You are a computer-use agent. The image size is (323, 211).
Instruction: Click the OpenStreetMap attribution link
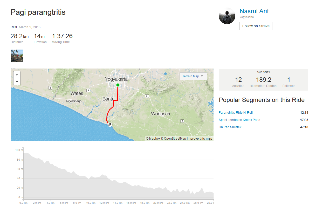pos(173,139)
